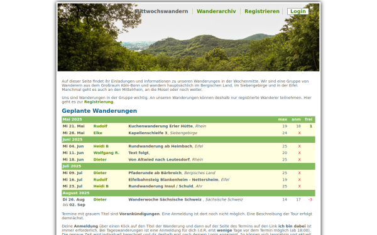Viewport: 377px width, 235px height.
Task: Click the max value 19 for Kuchenwanderung
Action: coord(285,126)
